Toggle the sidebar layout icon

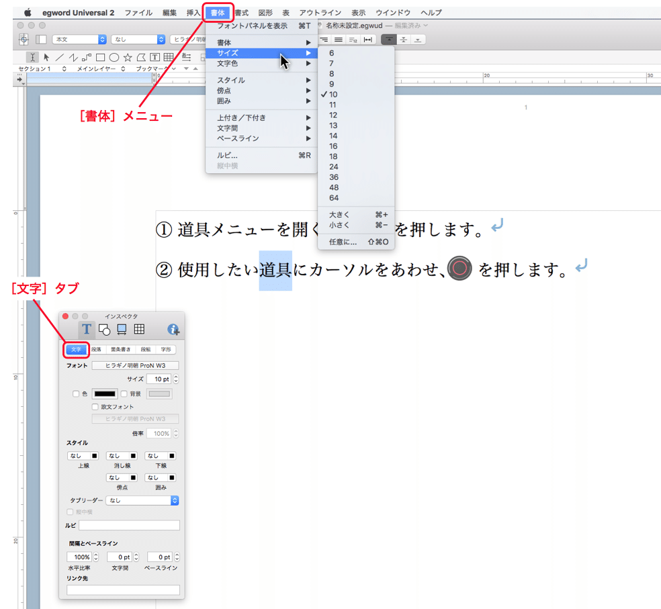(x=41, y=40)
